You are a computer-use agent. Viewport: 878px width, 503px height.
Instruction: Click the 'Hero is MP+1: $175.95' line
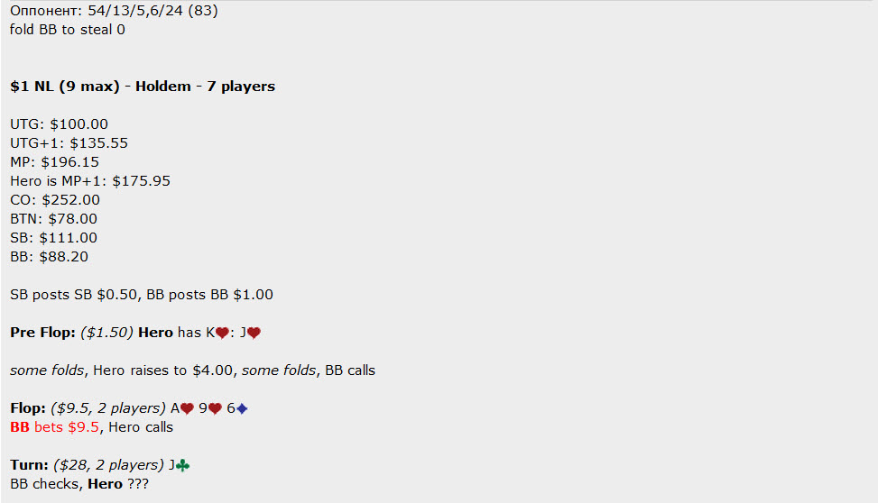click(90, 181)
